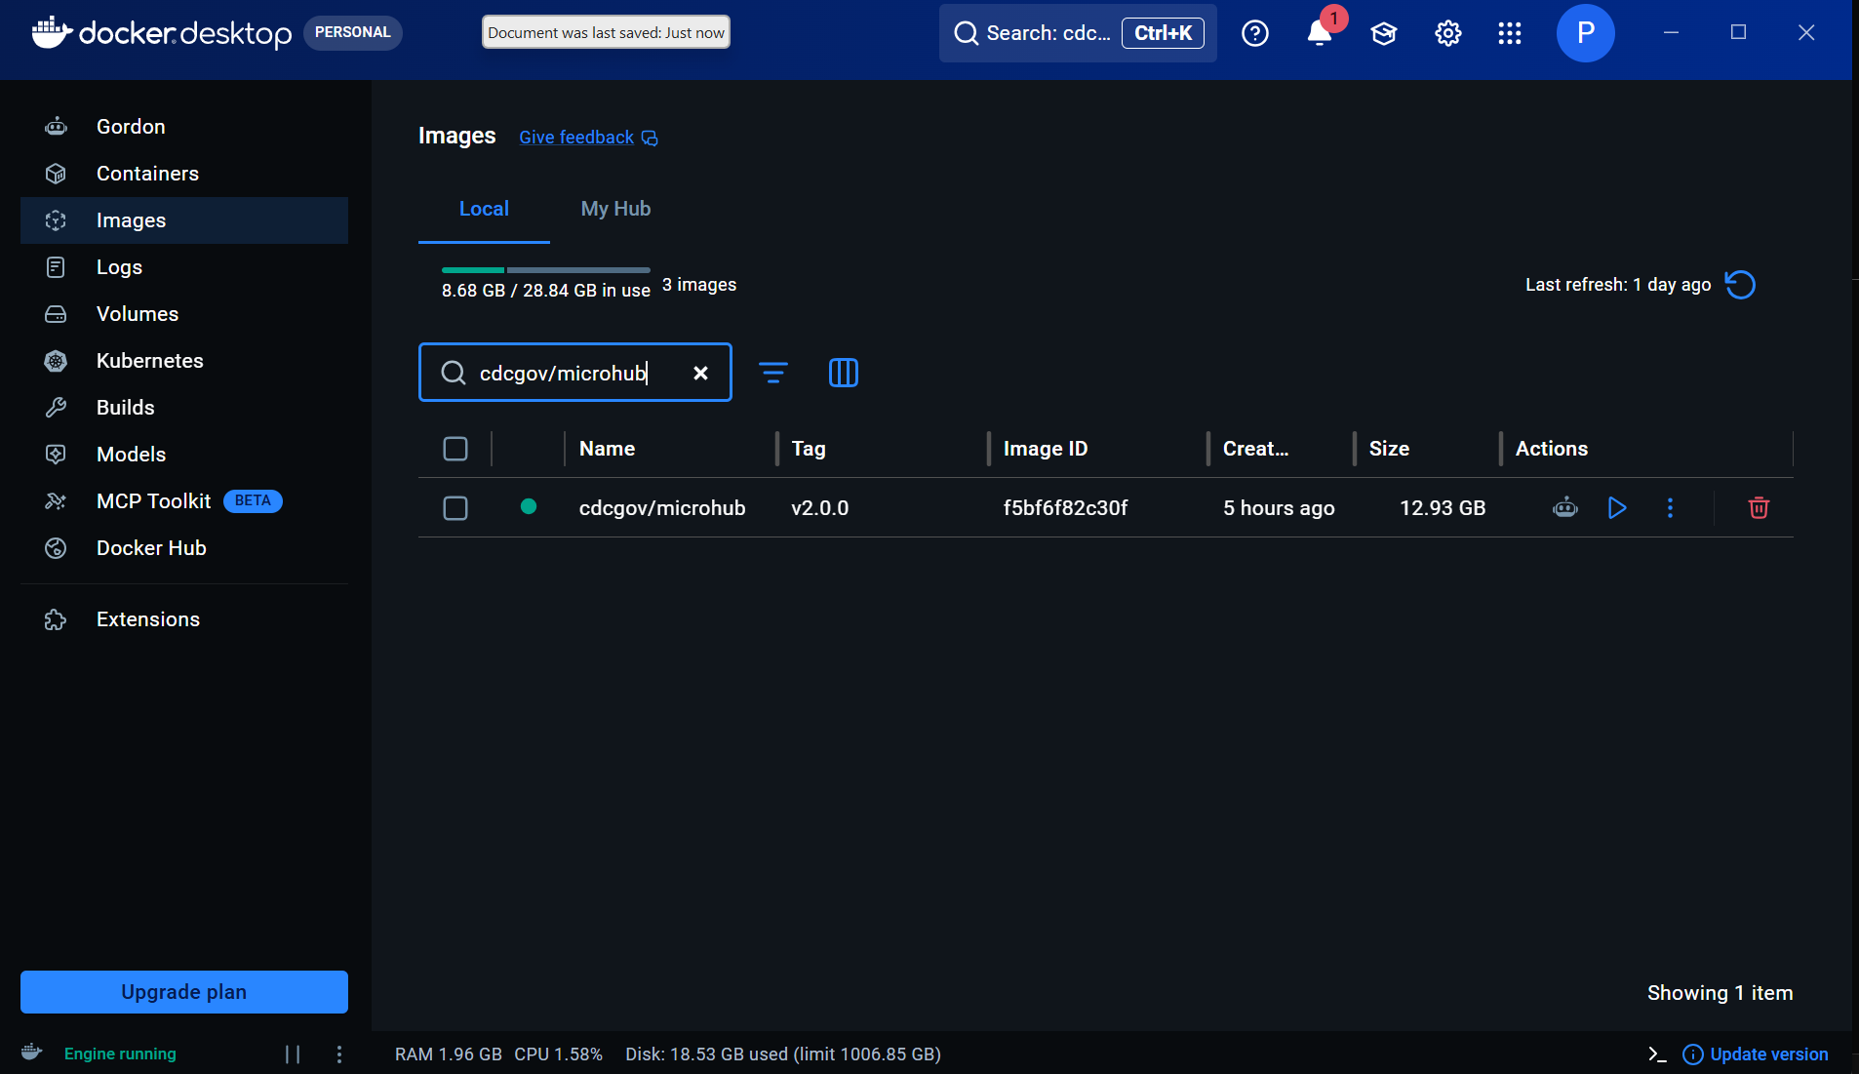Click the PERSONAL plan badge
Screen dimensions: 1859x1074
pos(352,32)
